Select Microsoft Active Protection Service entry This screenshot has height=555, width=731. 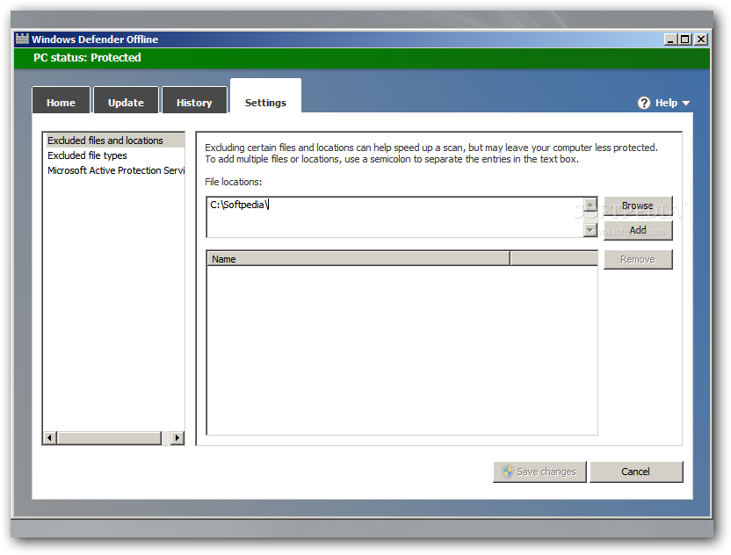[115, 170]
